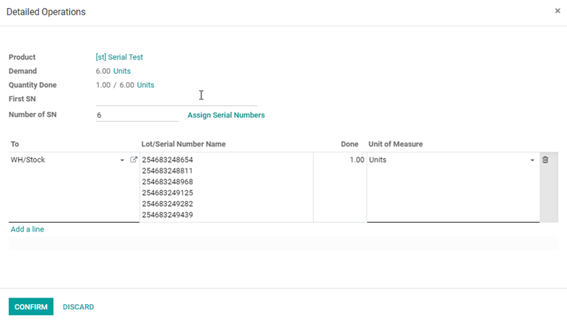567x328 pixels.
Task: Click the Discard button
Action: [78, 307]
